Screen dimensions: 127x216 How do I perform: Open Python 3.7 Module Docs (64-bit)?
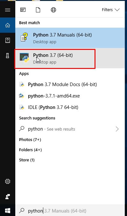[70, 84]
